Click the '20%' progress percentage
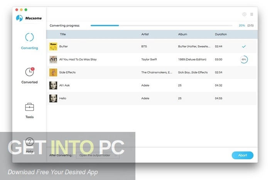The width and height of the screenshot is (270, 180). tap(242, 25)
